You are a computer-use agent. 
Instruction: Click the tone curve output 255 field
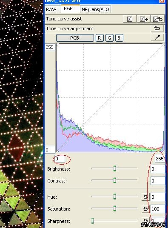pos(50,47)
